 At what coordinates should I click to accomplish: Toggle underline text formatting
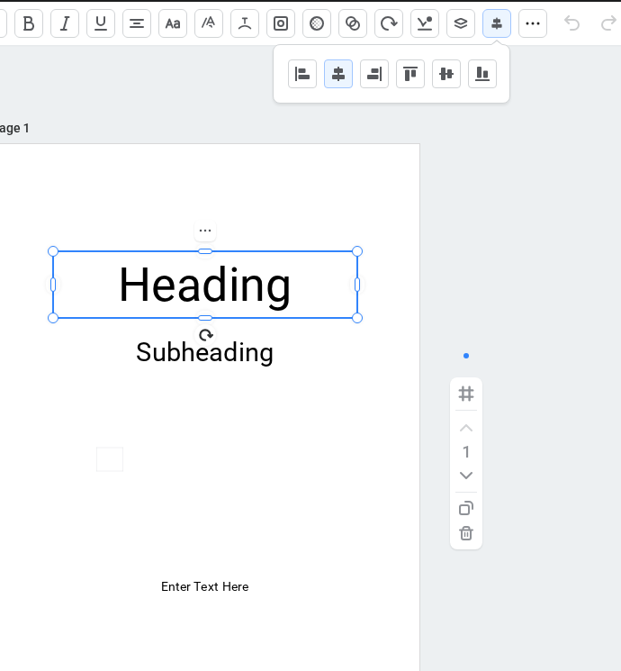coord(101,23)
